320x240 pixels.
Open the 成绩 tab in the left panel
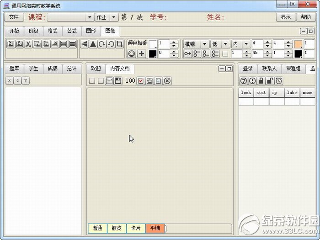click(53, 69)
